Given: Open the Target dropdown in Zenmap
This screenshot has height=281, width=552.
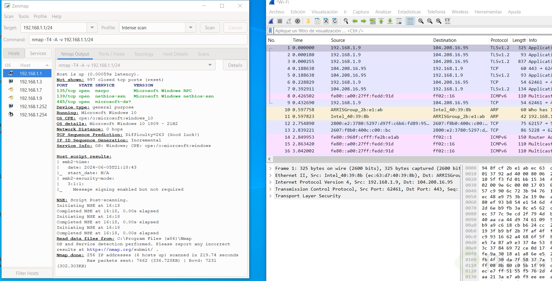Looking at the screenshot, I should (x=92, y=27).
